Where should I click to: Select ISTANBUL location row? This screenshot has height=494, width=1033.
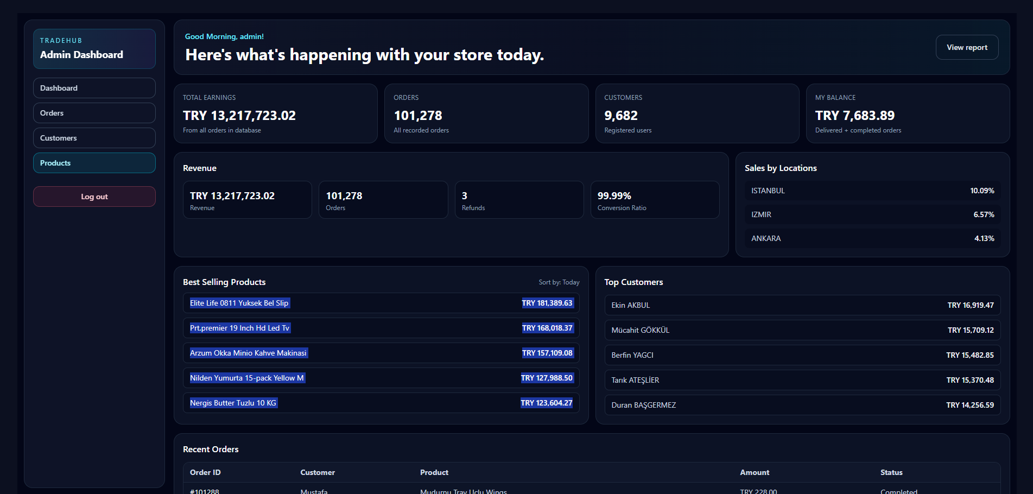873,191
